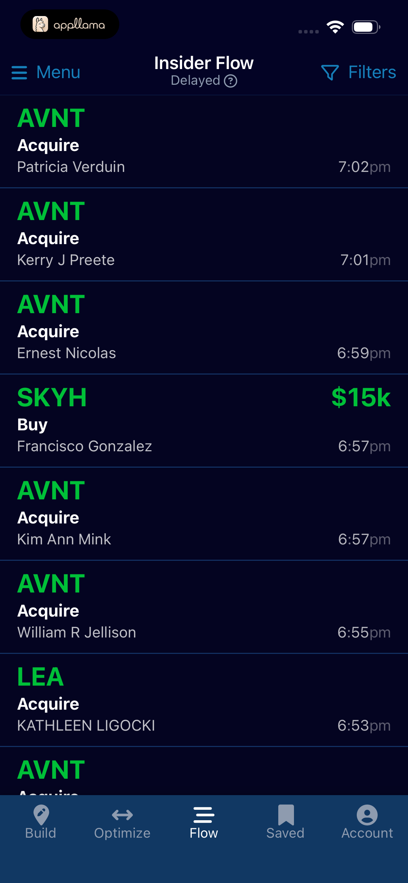Go to the Account profile icon

[x=367, y=815]
